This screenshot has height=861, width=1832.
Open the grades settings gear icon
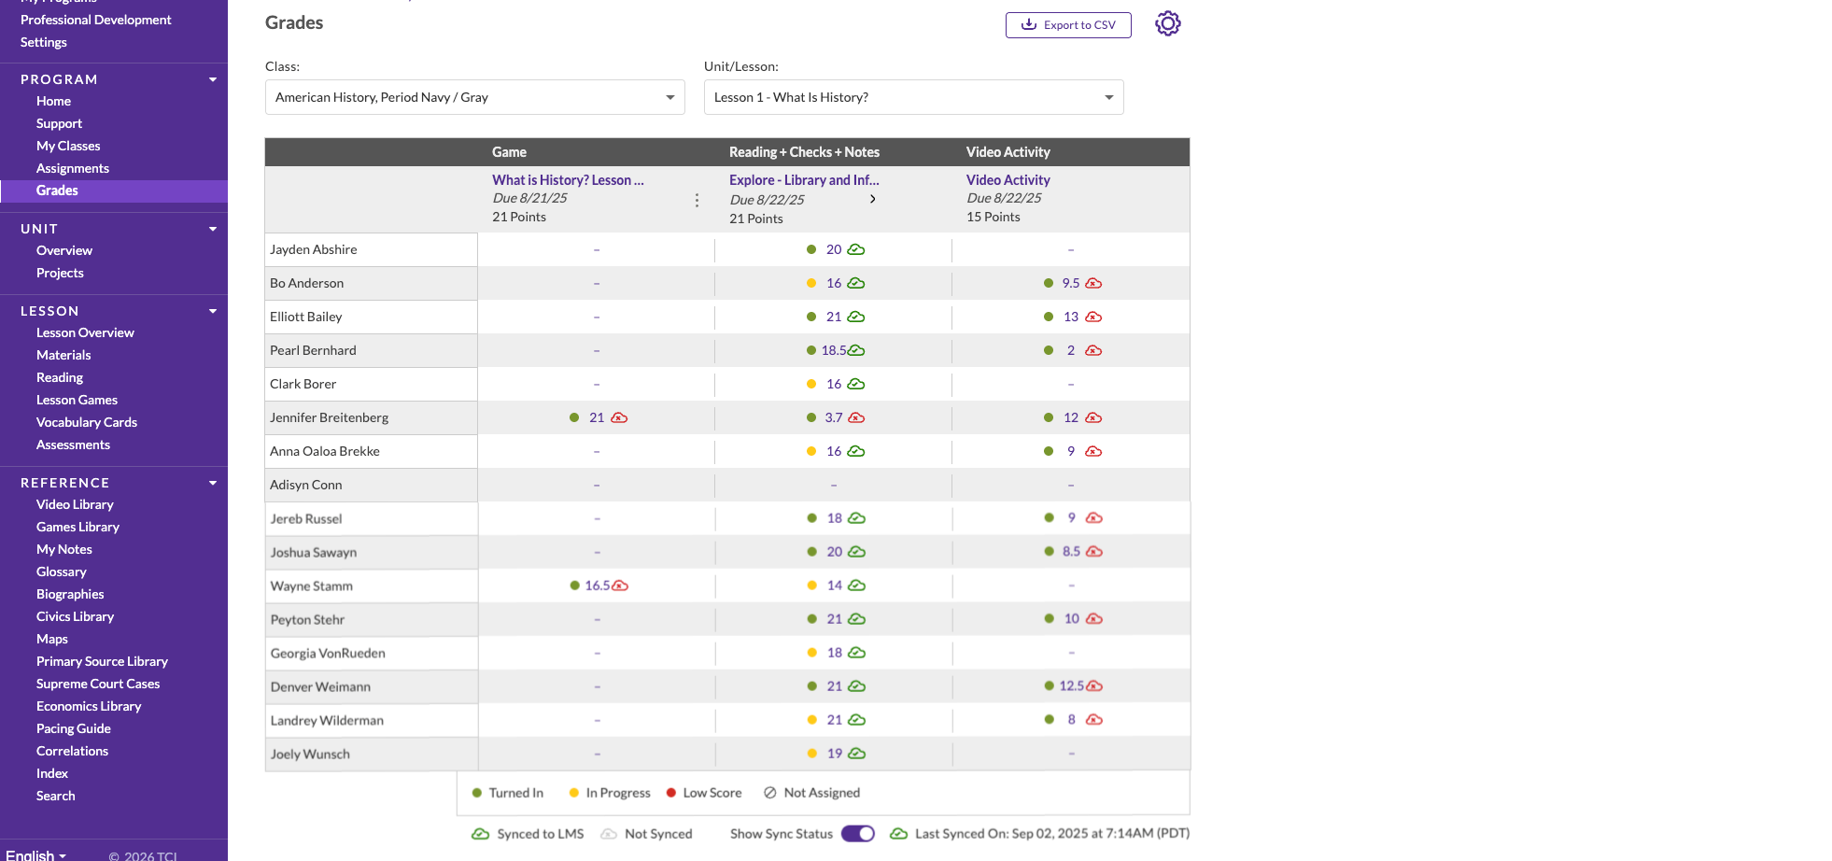pyautogui.click(x=1167, y=23)
